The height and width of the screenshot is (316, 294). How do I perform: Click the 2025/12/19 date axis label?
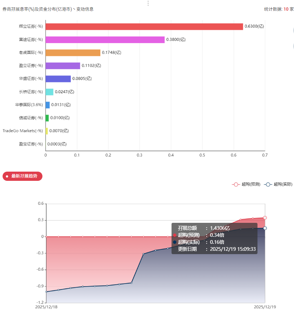point(265,307)
